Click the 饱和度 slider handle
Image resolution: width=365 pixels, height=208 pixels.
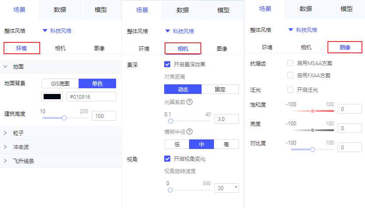[313, 111]
